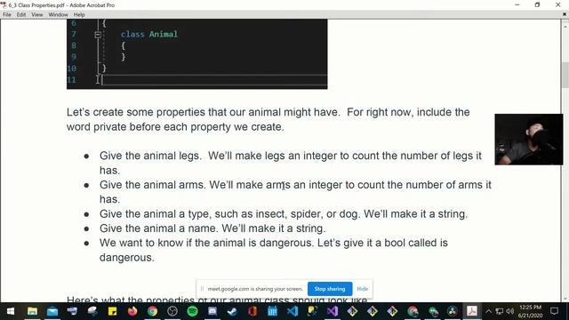Open Microsoft Office from the taskbar
569x320 pixels.
(252, 311)
